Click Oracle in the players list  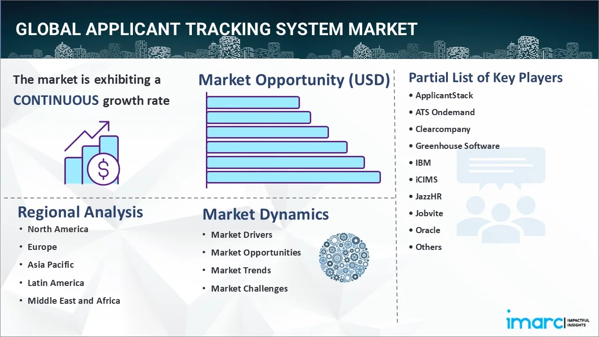428,230
